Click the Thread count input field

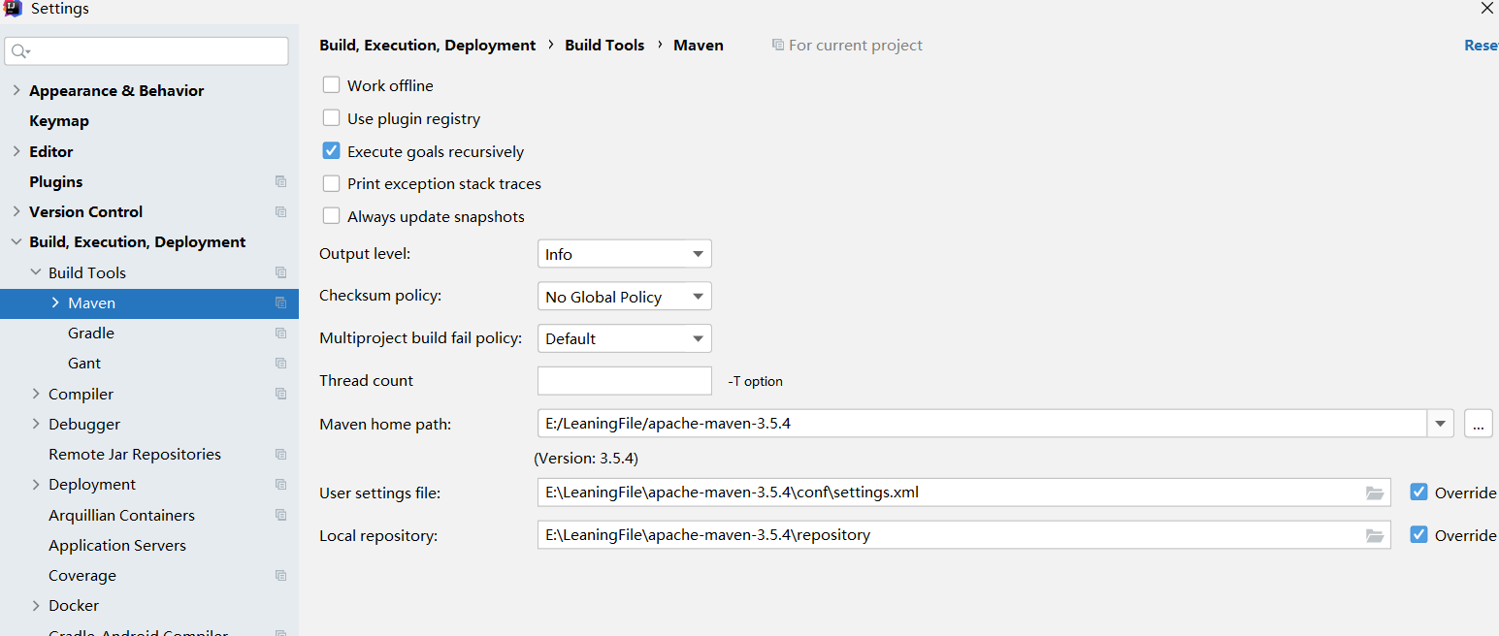coord(624,381)
